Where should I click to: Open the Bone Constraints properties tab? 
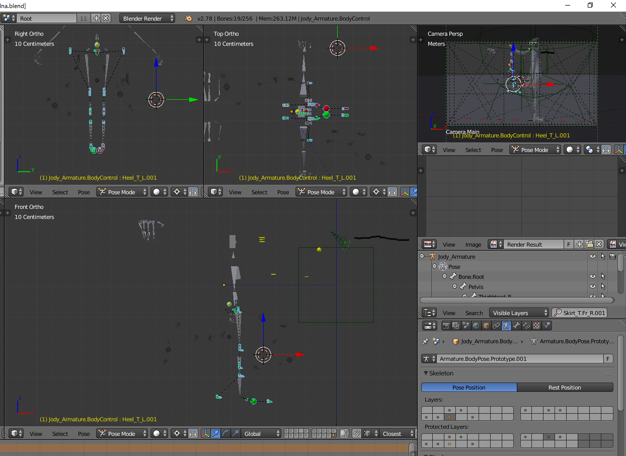[x=526, y=326]
